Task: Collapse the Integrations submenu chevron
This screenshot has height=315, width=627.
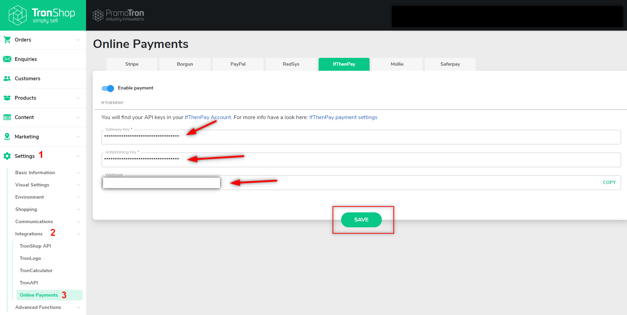Action: click(x=79, y=234)
